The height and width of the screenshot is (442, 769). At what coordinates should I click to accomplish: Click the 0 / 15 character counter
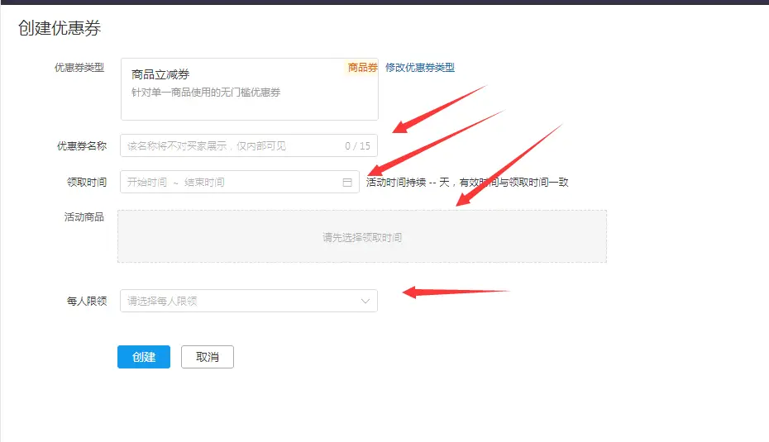point(357,145)
